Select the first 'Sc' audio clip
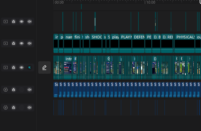Screen dimensions: 201x131 (56, 90)
